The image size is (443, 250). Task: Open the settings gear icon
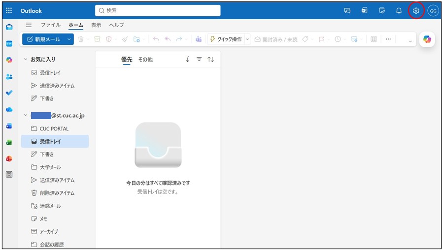(416, 11)
